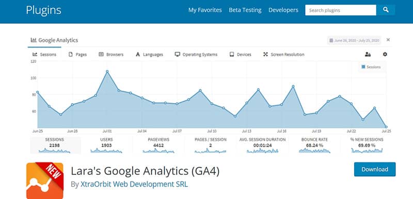
Task: Select the AVG. SESSION DURATION metric card
Action: coord(262,145)
